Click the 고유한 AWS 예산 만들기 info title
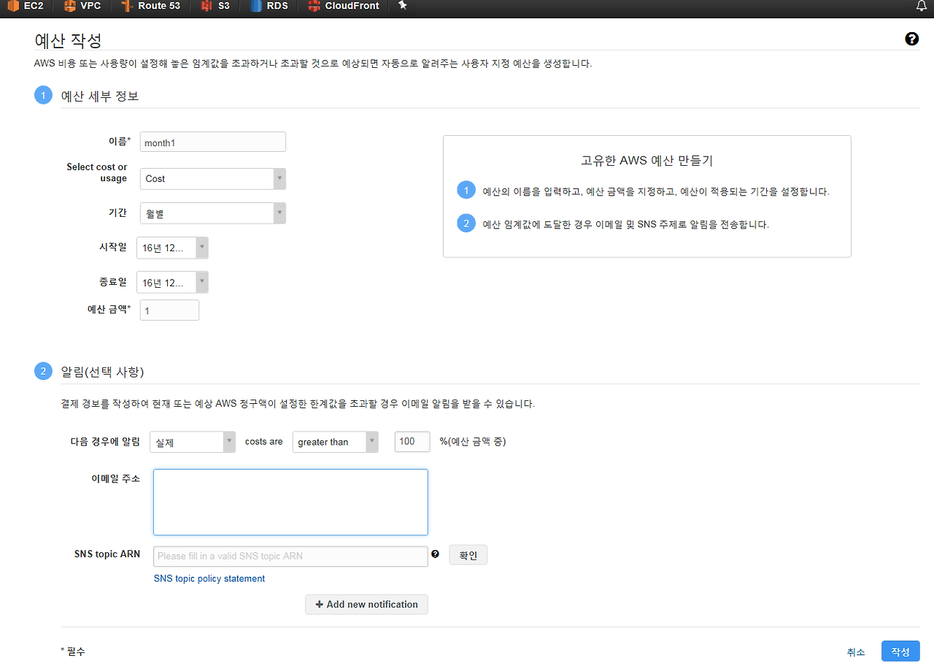 pos(647,161)
